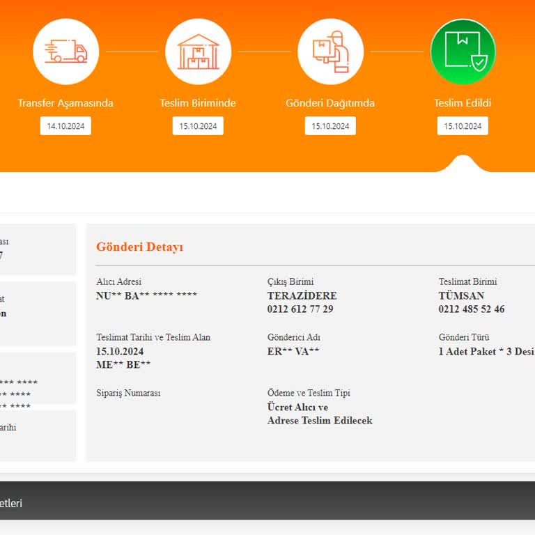Select the Teslim Biriminde step label
The image size is (535, 535).
pyautogui.click(x=198, y=103)
